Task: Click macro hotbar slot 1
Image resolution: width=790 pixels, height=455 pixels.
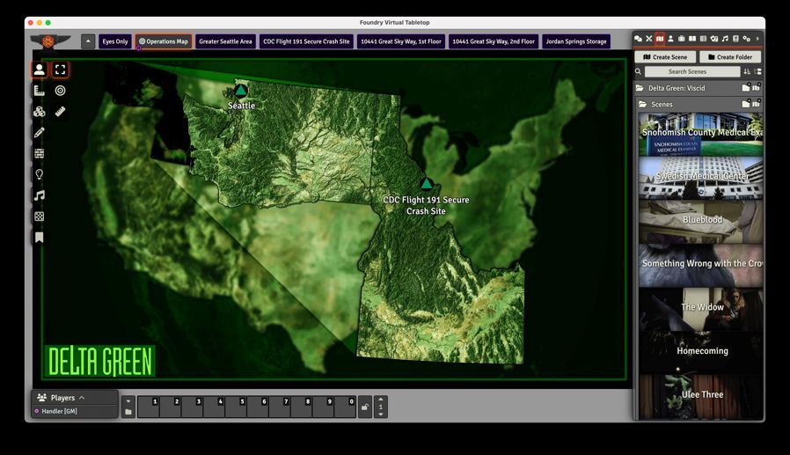Action: [149, 407]
